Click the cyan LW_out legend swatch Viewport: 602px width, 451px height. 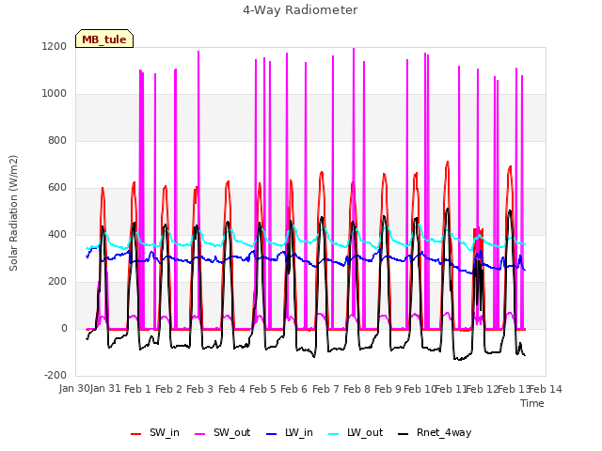[334, 434]
